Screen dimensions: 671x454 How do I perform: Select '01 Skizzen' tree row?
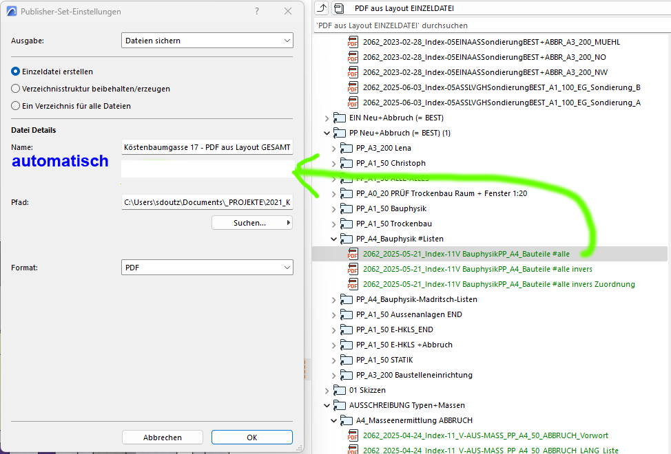367,390
